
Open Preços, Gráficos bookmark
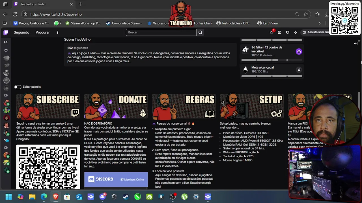pos(31,23)
